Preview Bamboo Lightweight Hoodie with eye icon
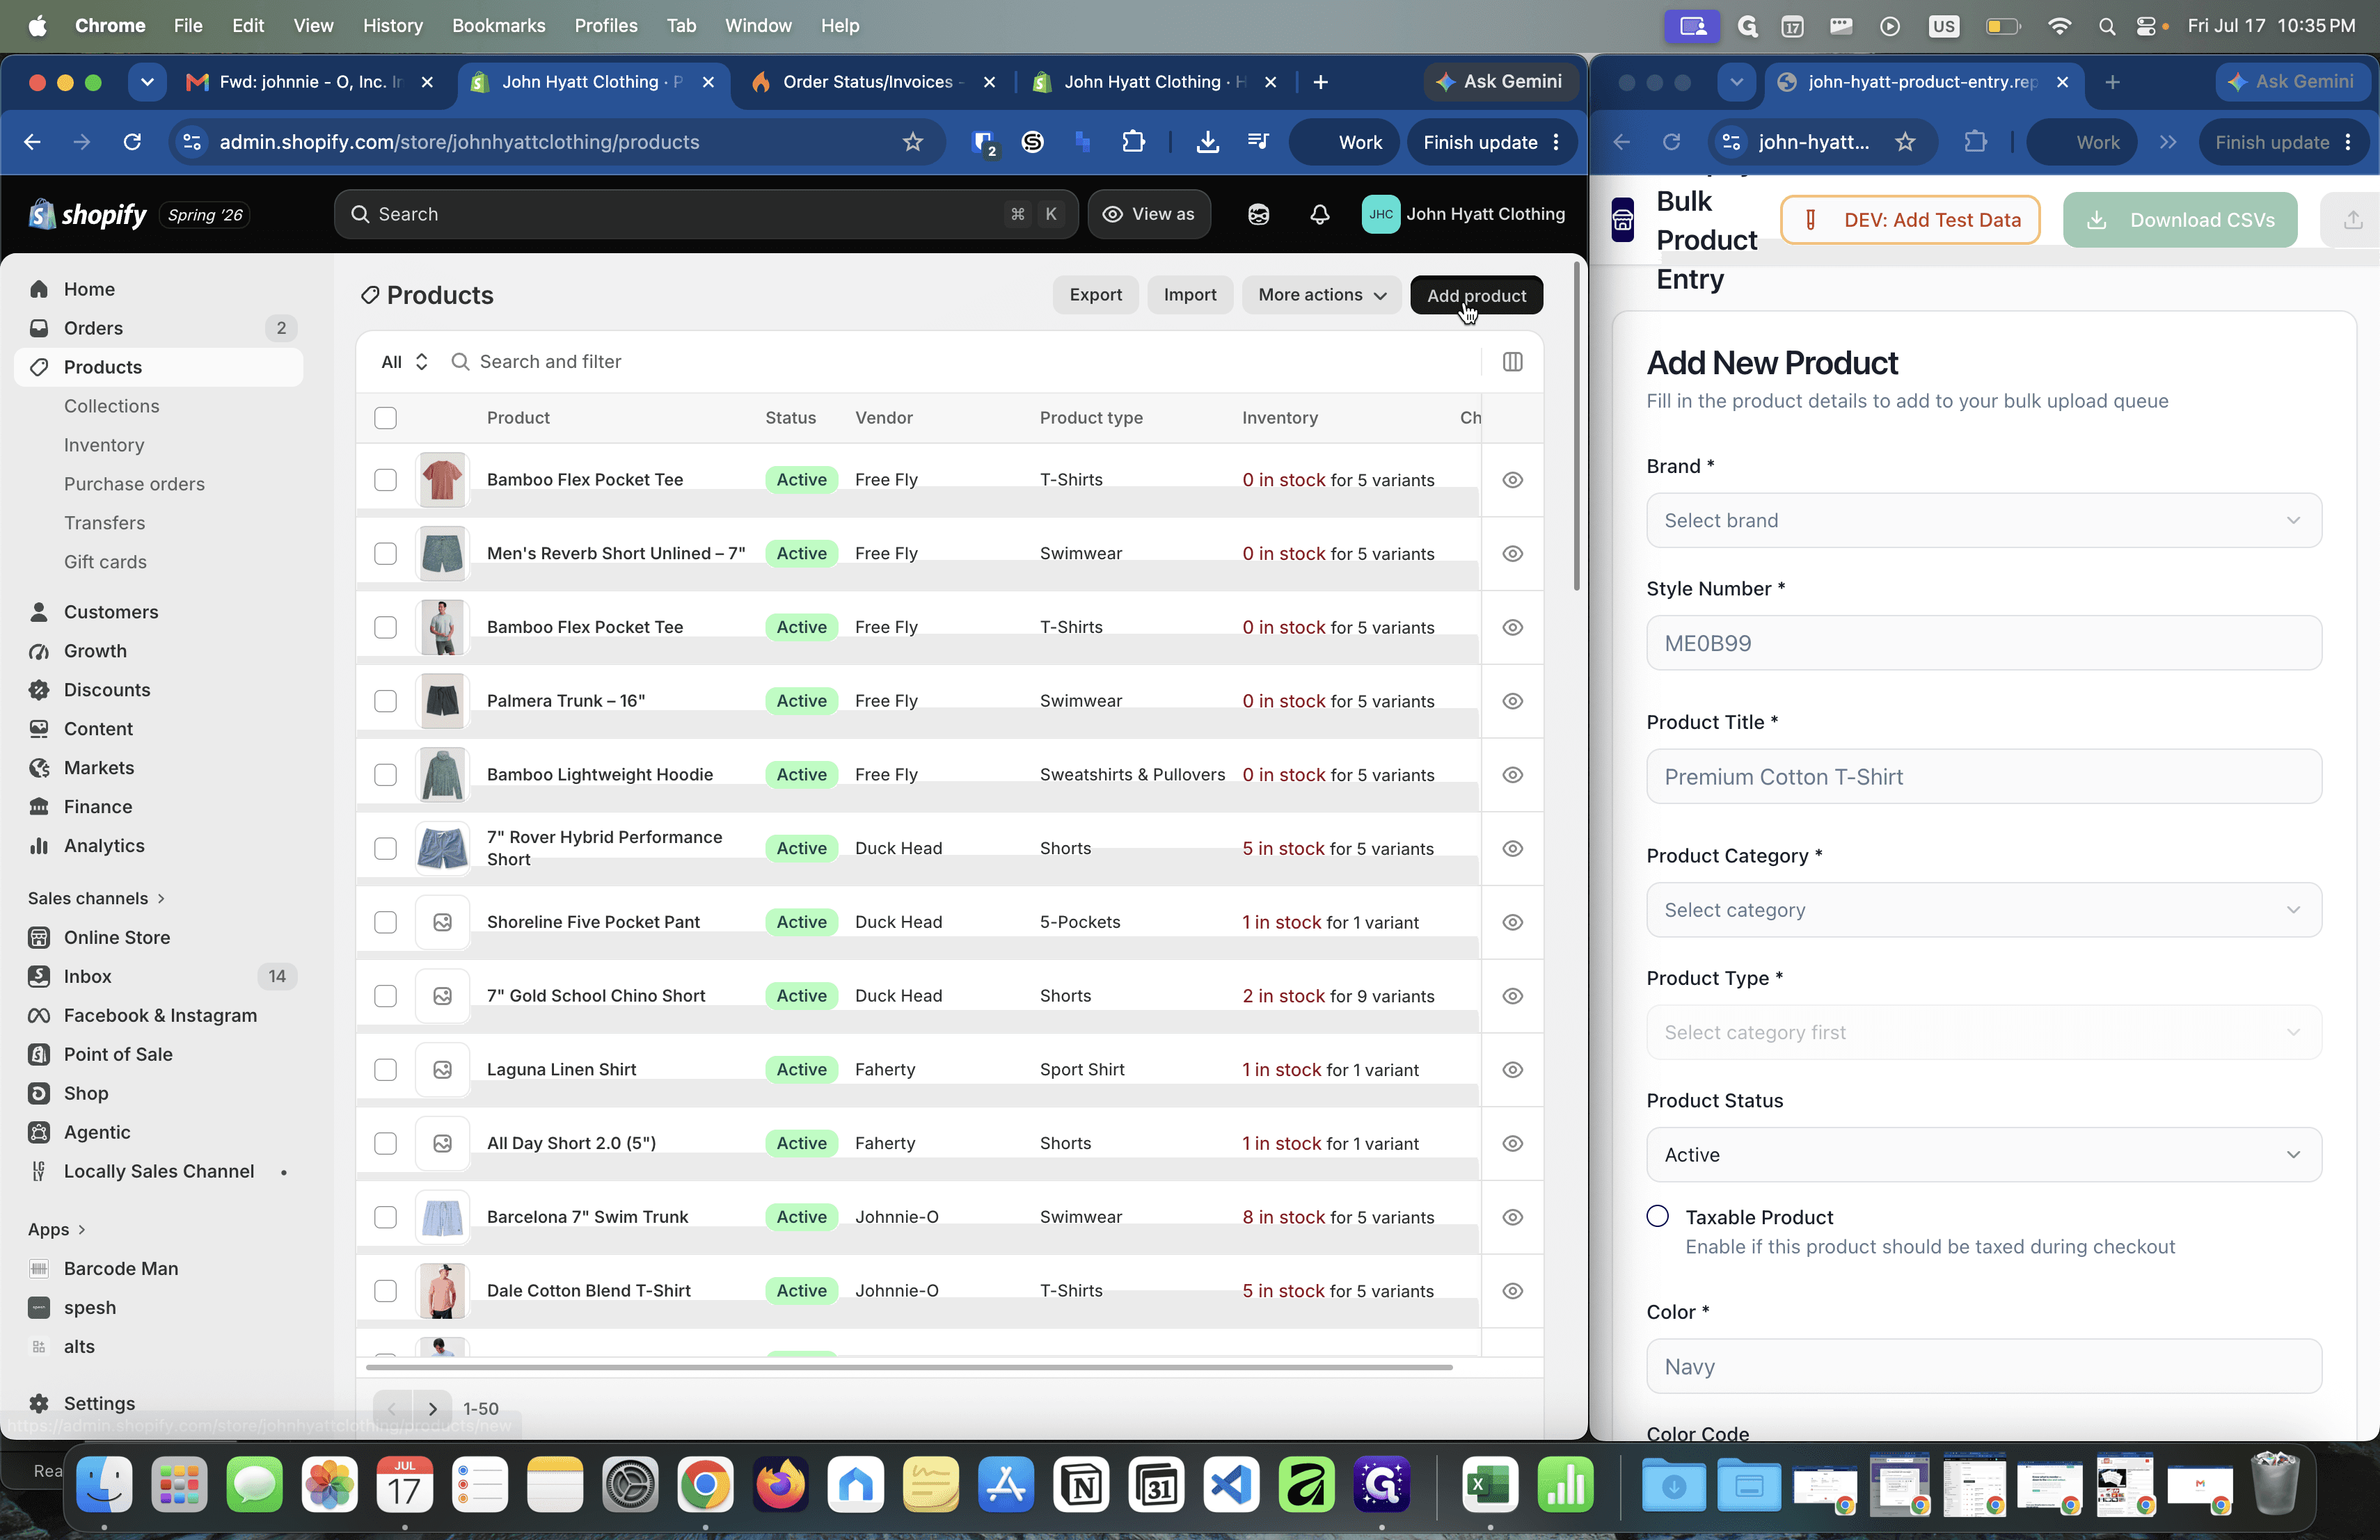2380x1540 pixels. (x=1512, y=774)
